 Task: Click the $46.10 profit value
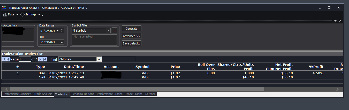(248, 77)
